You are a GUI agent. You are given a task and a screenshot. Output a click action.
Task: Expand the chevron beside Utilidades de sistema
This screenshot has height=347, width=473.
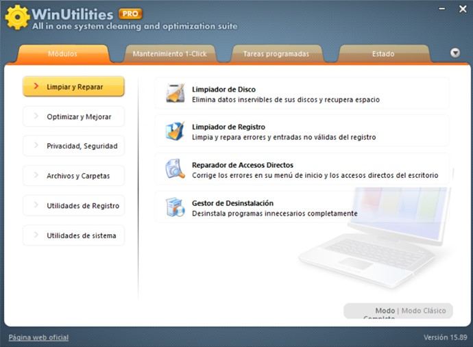coord(36,235)
